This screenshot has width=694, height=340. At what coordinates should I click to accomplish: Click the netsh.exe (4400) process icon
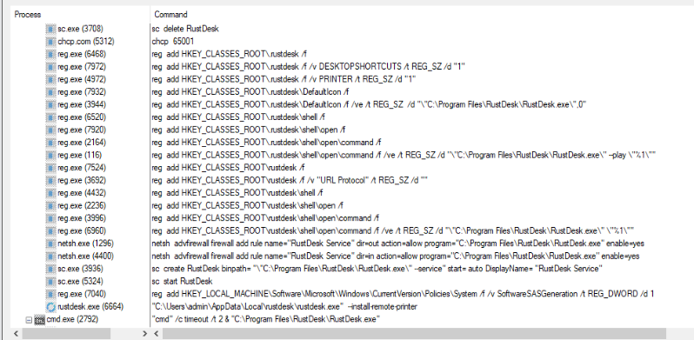(x=51, y=256)
